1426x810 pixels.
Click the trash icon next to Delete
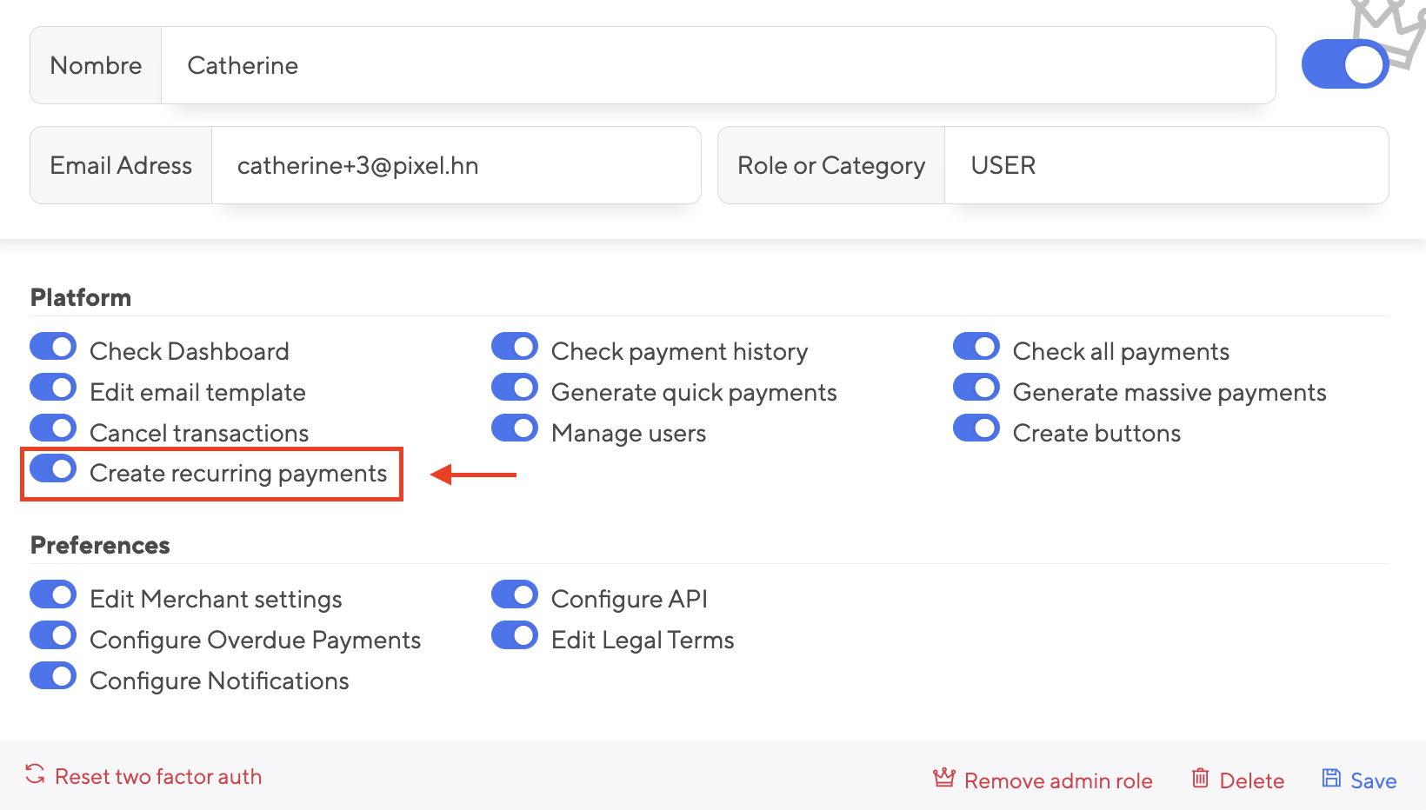pos(1200,779)
